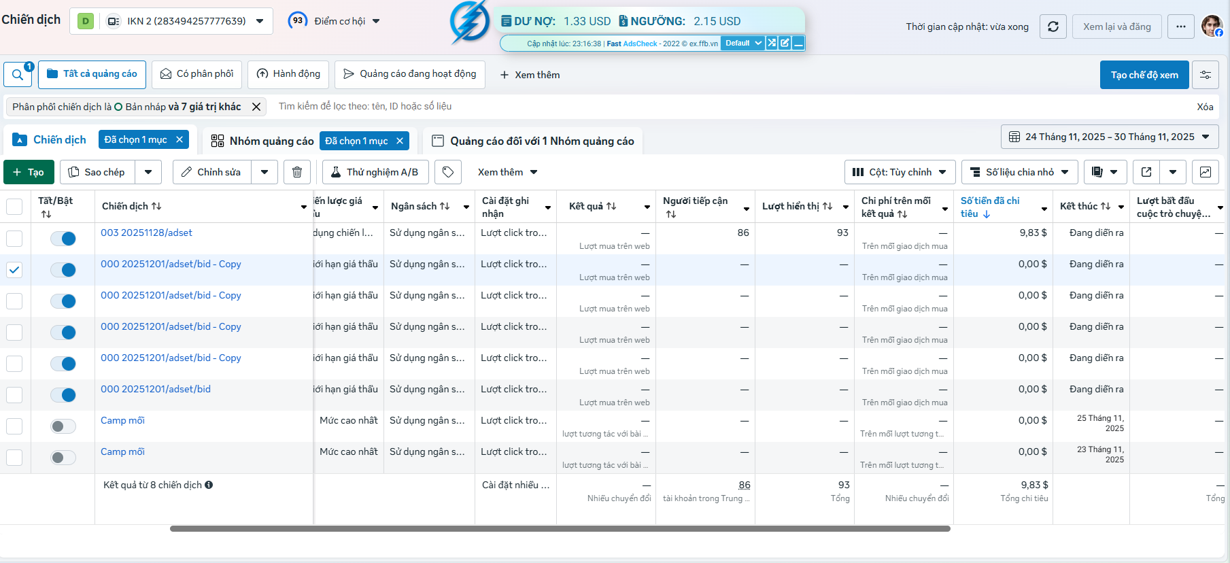Image resolution: width=1230 pixels, height=563 pixels.
Task: Sort by Lượt hiển thị arrows
Action: point(827,206)
